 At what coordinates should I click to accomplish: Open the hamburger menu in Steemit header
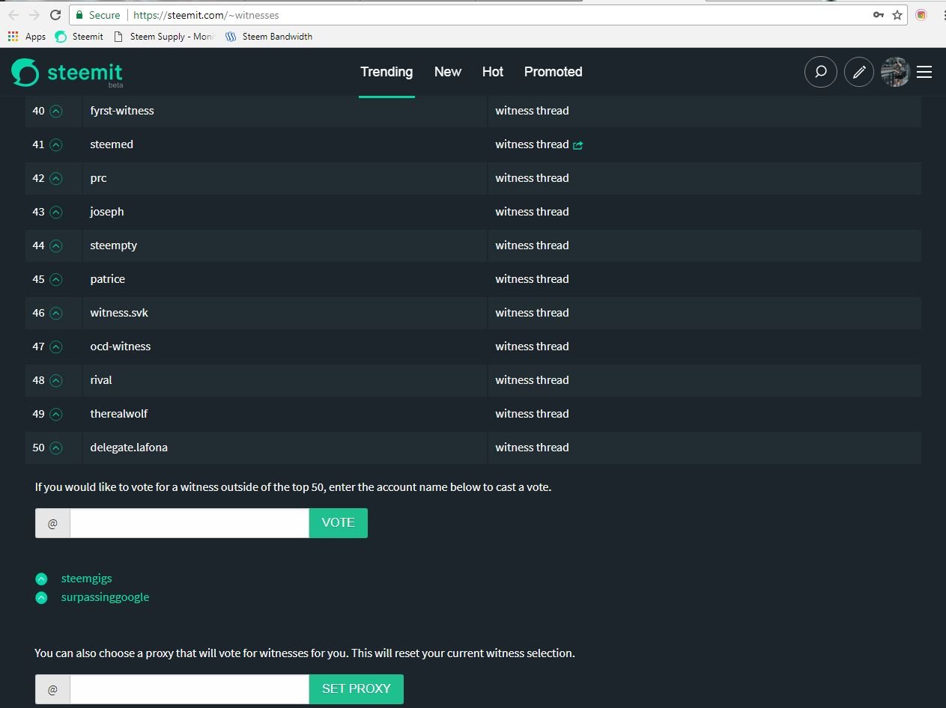(x=924, y=72)
